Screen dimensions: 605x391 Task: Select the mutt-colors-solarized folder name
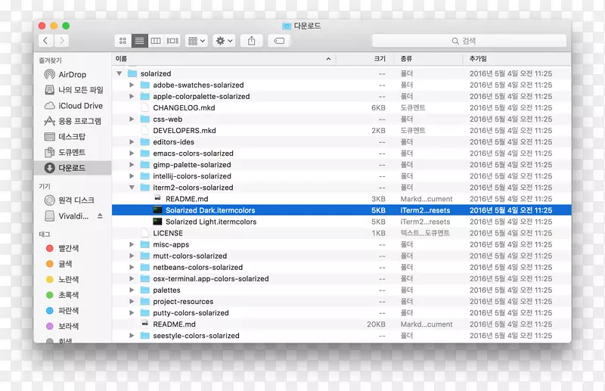point(190,256)
